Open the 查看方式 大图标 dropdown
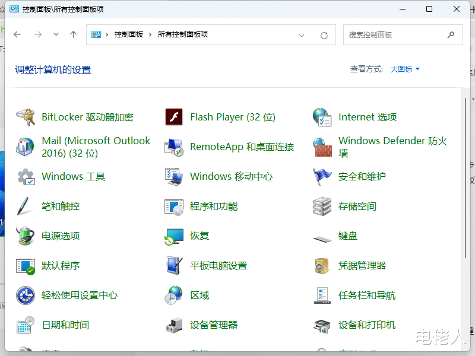This screenshot has width=475, height=356. click(x=405, y=69)
